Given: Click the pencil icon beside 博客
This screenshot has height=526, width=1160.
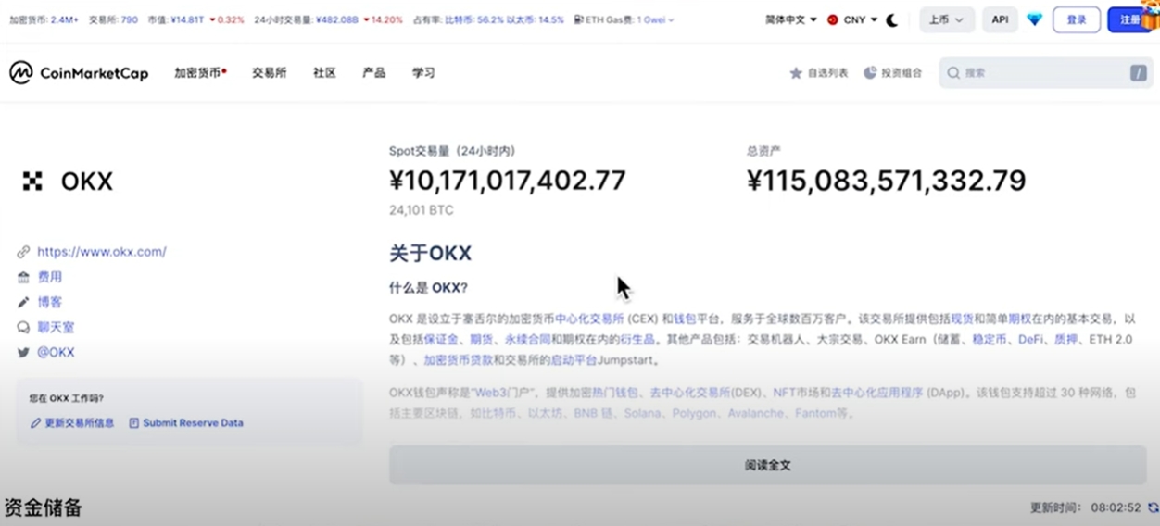Looking at the screenshot, I should click(24, 302).
